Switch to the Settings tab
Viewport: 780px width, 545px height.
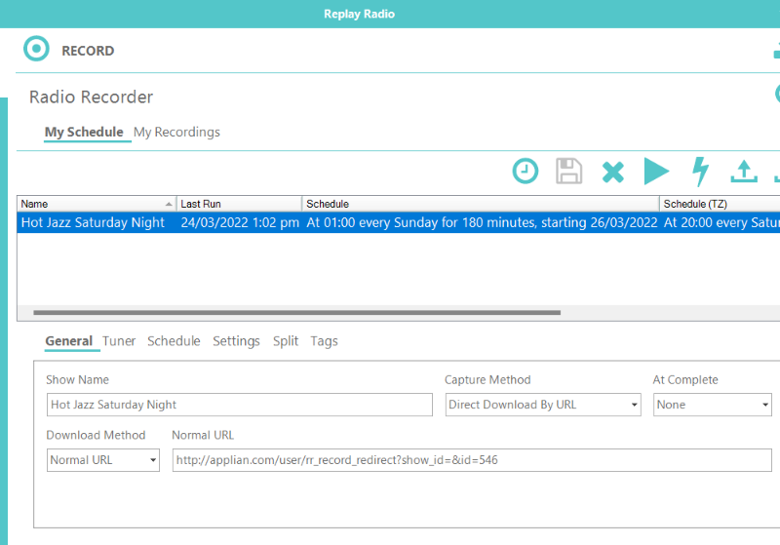point(236,341)
